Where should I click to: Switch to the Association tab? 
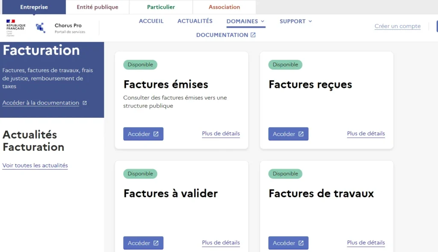(224, 7)
